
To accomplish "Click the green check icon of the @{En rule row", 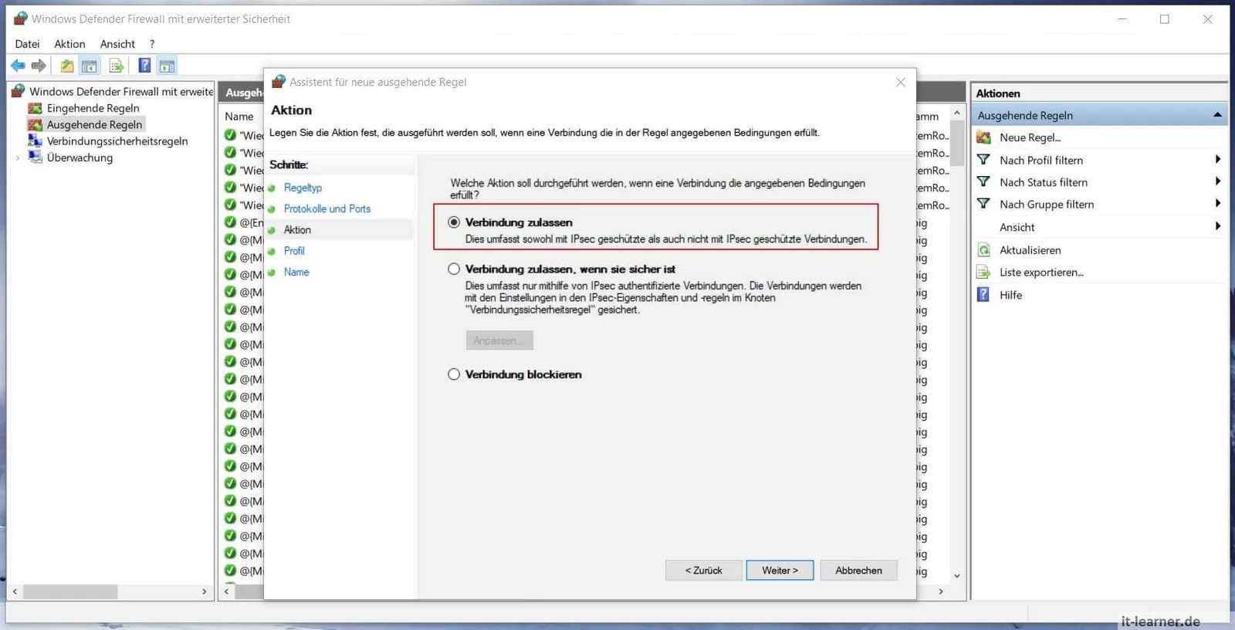I will click(x=230, y=222).
